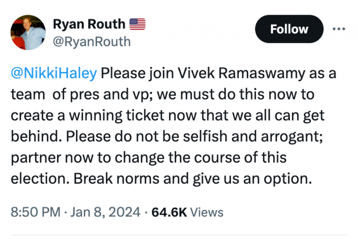Image resolution: width=358 pixels, height=239 pixels.
Task: Select the @RyanRouth handle
Action: [x=92, y=42]
